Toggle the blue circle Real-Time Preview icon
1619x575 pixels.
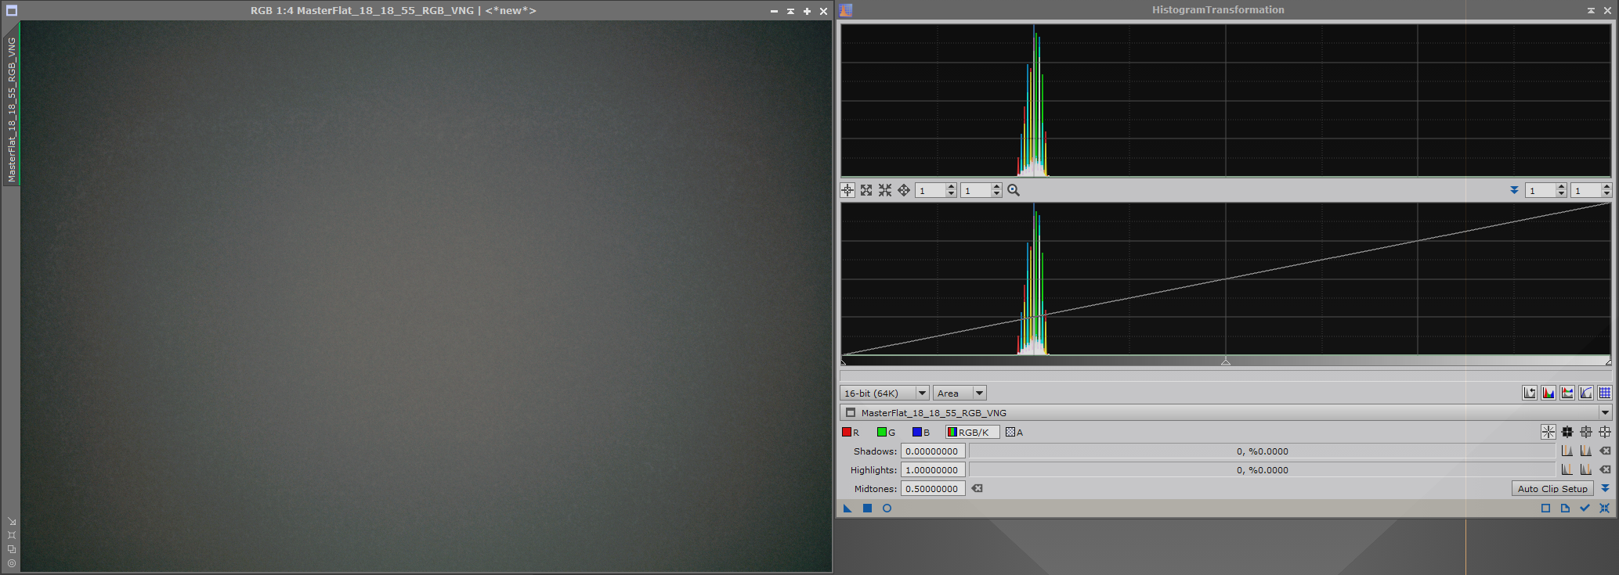tap(887, 508)
